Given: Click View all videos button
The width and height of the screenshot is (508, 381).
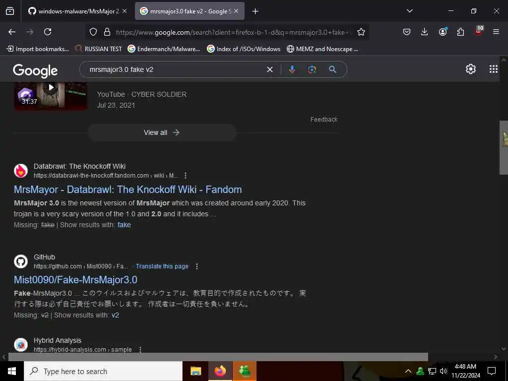Looking at the screenshot, I should [x=162, y=132].
